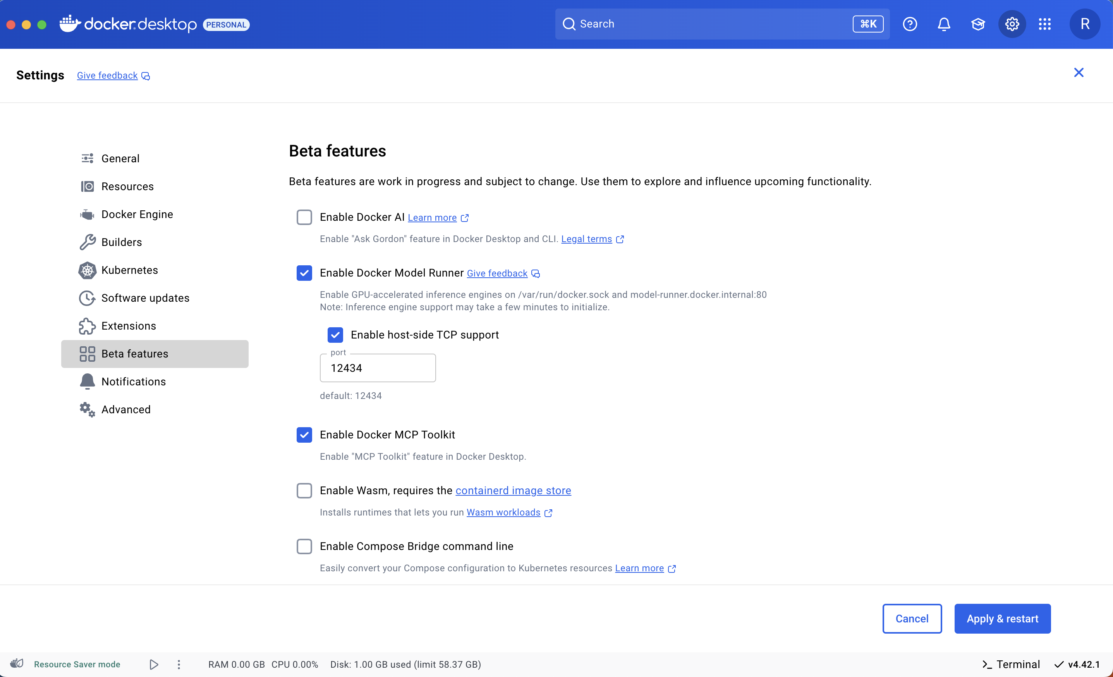Open the R user avatar
This screenshot has height=677, width=1113.
coord(1085,24)
